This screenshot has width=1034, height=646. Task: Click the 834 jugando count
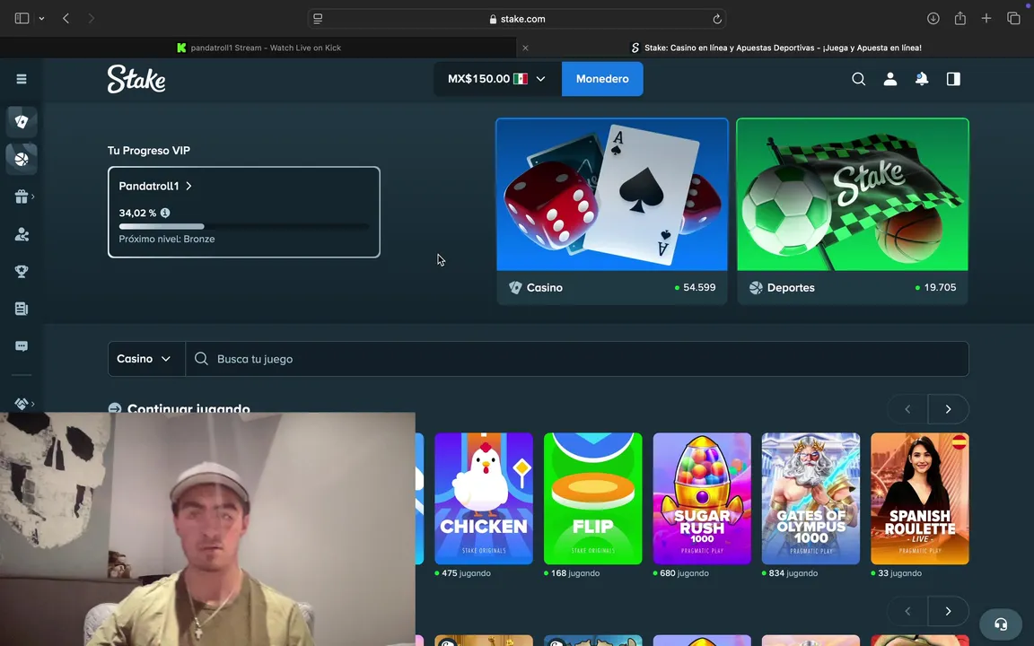point(793,572)
